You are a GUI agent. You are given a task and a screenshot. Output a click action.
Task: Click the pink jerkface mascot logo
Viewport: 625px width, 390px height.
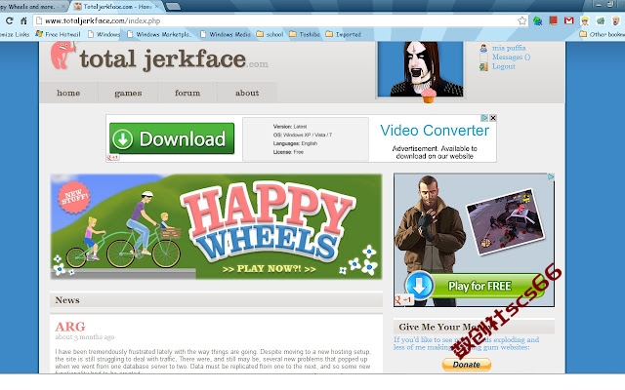(62, 56)
